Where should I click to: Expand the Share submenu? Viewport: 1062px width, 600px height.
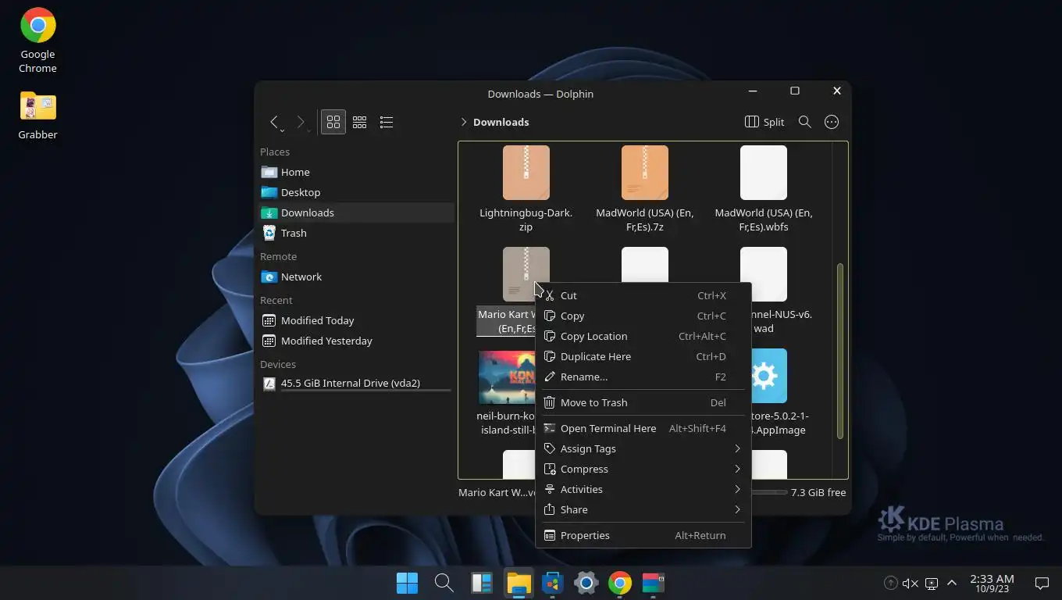tap(643, 509)
